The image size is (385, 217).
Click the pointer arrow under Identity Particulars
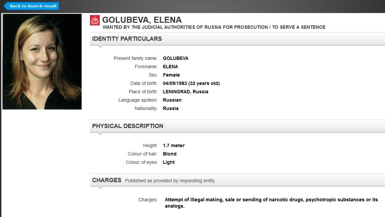click(100, 46)
